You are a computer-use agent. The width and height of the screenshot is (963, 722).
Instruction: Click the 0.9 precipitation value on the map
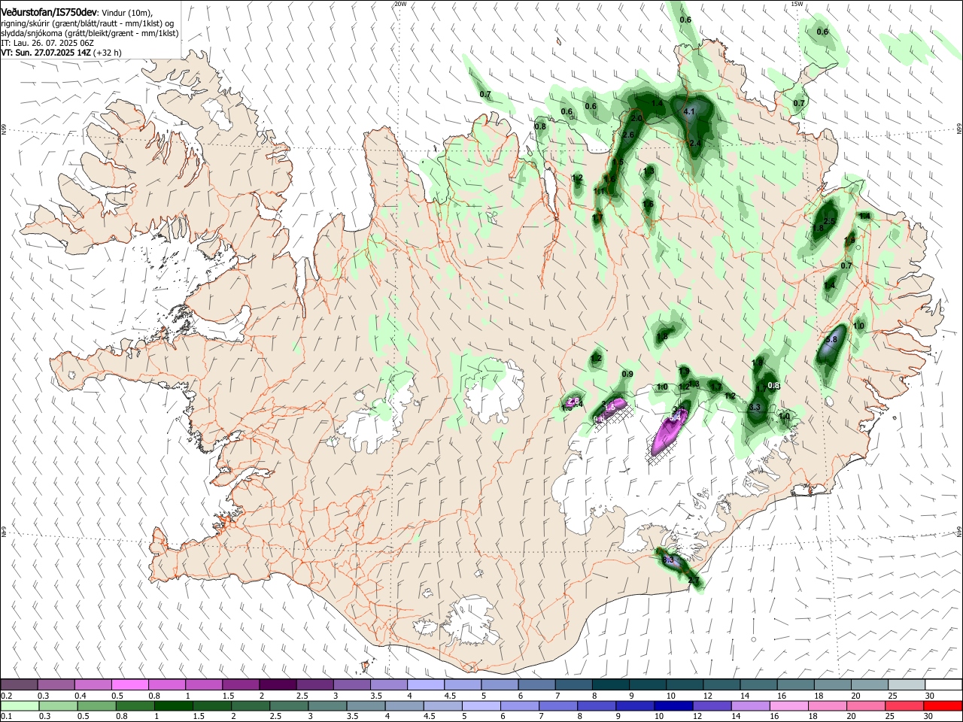[627, 375]
